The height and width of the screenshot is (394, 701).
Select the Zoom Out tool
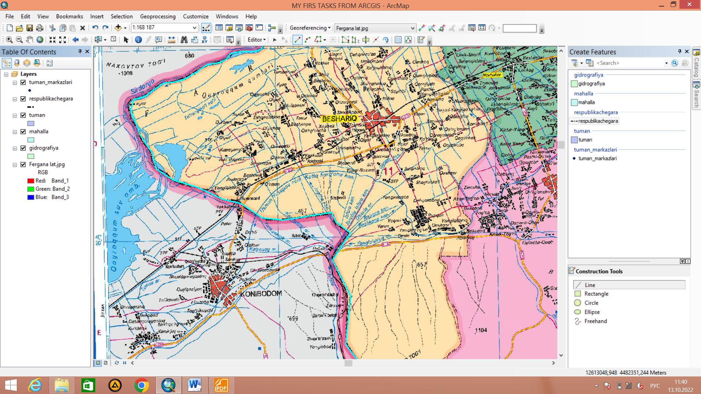[19, 40]
